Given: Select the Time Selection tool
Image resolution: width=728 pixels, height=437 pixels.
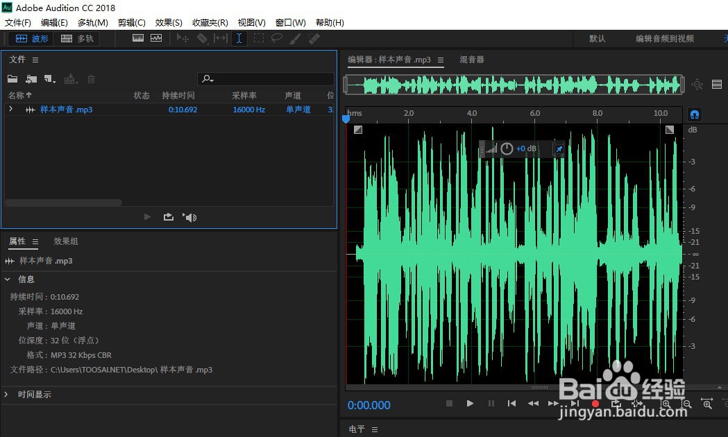Looking at the screenshot, I should point(239,38).
